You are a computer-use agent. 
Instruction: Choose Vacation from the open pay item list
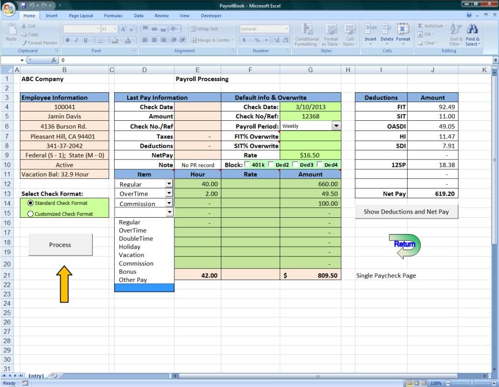coord(131,255)
